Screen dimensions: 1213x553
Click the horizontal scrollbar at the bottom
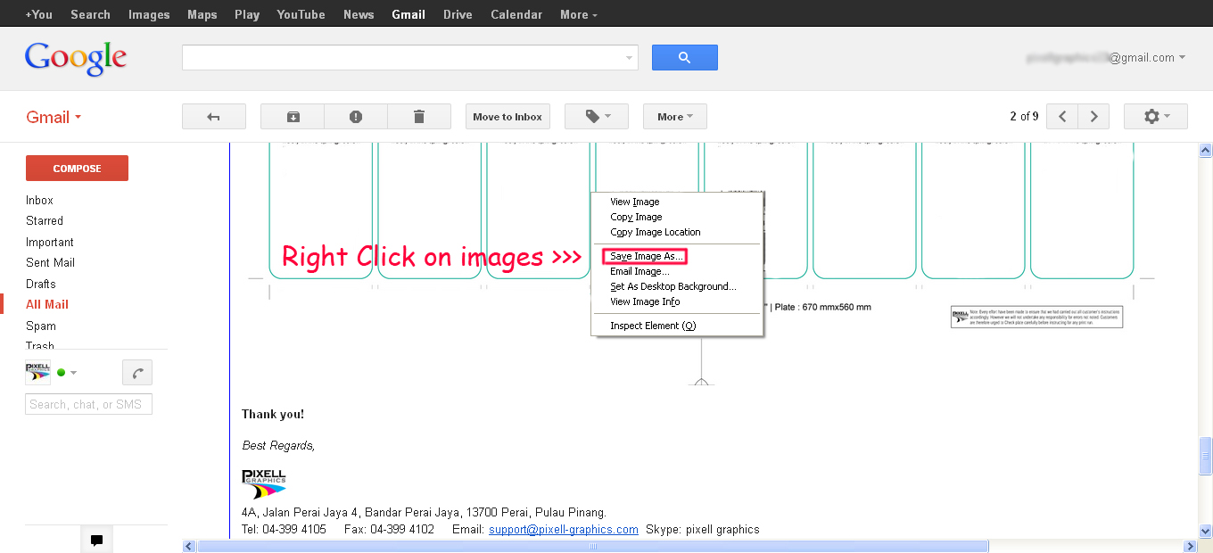[x=592, y=546]
